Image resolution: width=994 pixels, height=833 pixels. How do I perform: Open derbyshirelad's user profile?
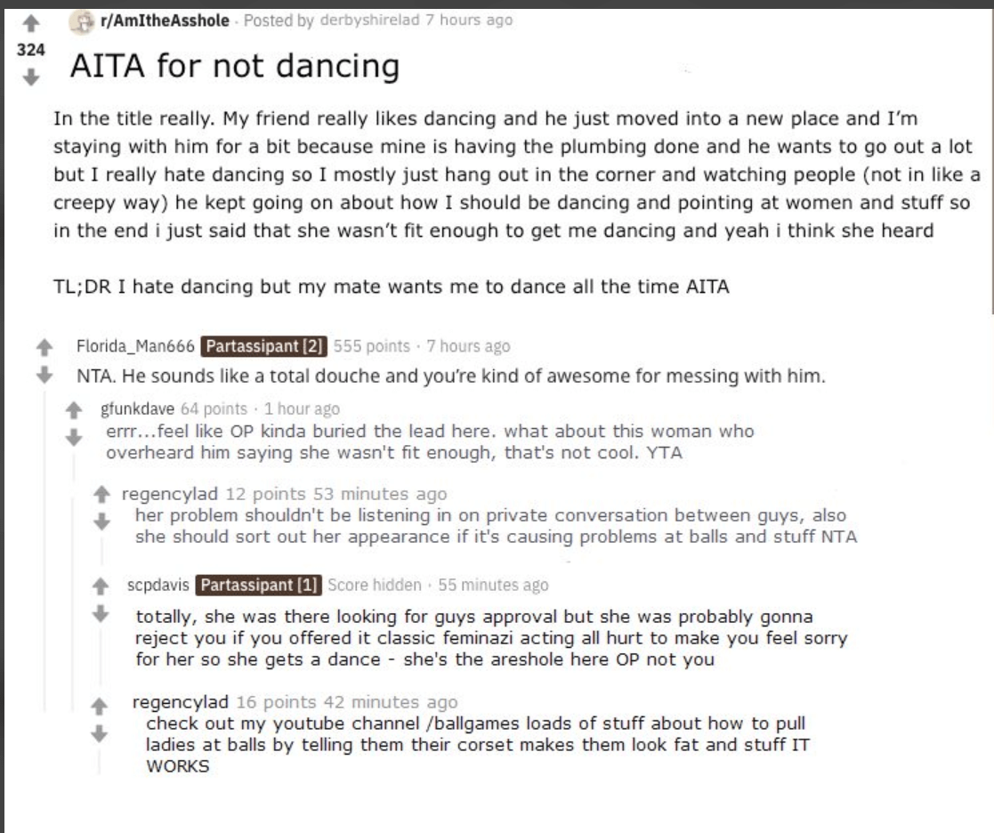pyautogui.click(x=369, y=20)
